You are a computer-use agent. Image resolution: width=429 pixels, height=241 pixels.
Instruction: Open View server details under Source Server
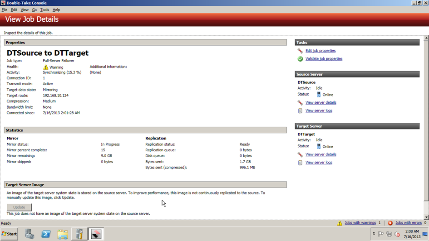click(x=321, y=103)
